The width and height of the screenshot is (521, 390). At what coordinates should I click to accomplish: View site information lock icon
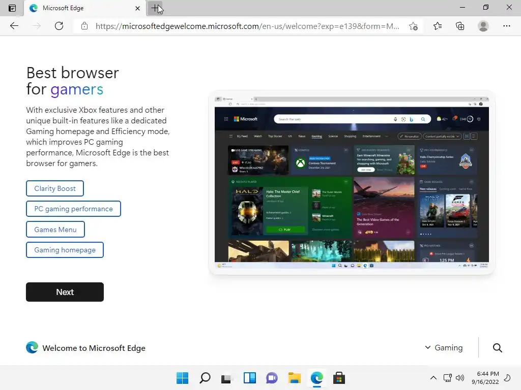click(x=84, y=26)
